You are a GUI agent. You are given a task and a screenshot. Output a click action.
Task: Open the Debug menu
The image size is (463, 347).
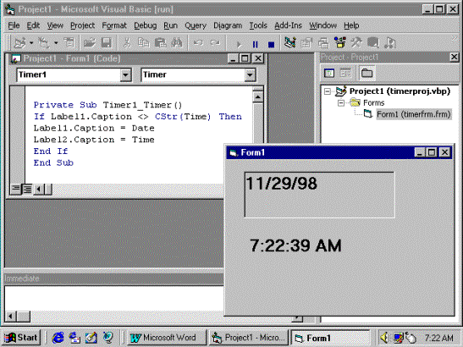point(145,25)
